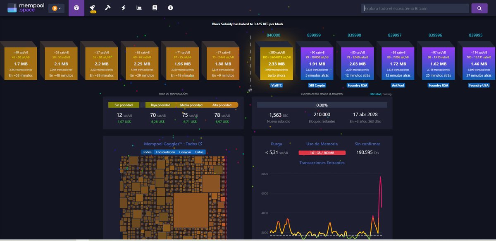Screen dimensions: 496x241
Task: Open the ViaBTC mining pool tag
Action: 276,85
